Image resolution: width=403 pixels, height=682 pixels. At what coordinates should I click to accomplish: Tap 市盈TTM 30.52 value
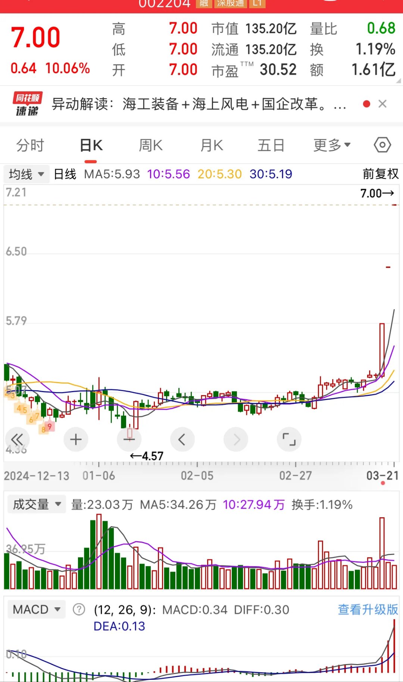coord(278,69)
